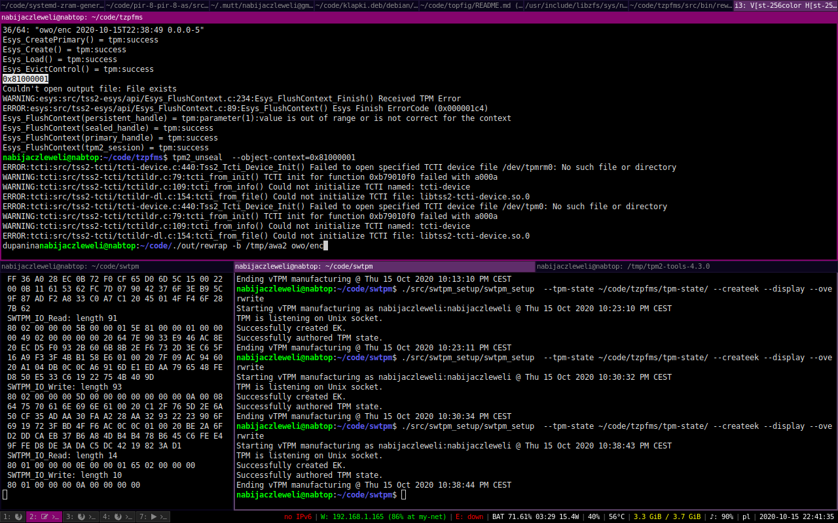Select the active workspace 2 button
The height and width of the screenshot is (523, 838).
(44, 516)
